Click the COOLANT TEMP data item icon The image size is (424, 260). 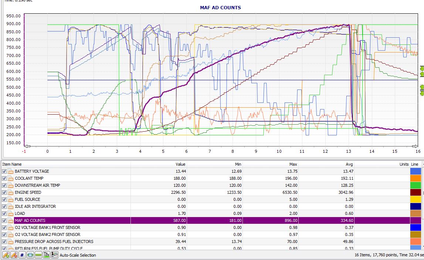point(11,178)
